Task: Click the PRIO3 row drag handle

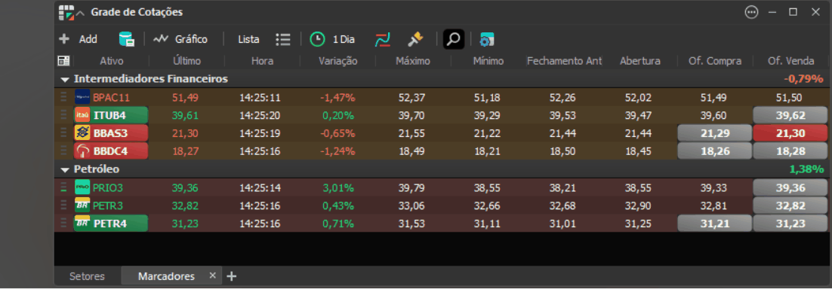Action: click(63, 187)
